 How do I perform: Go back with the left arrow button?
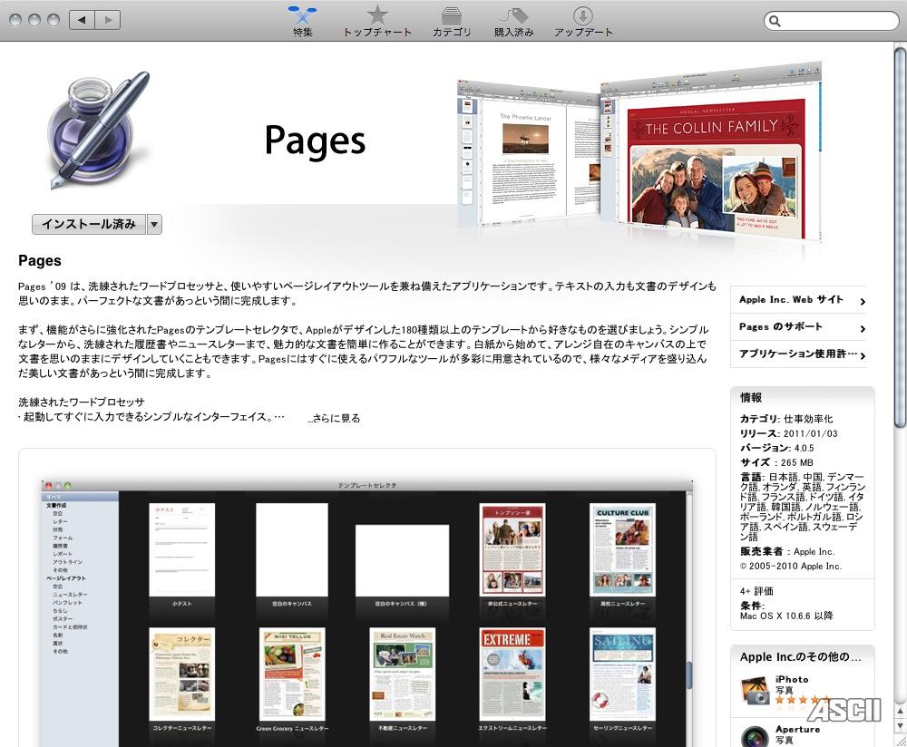(x=82, y=20)
